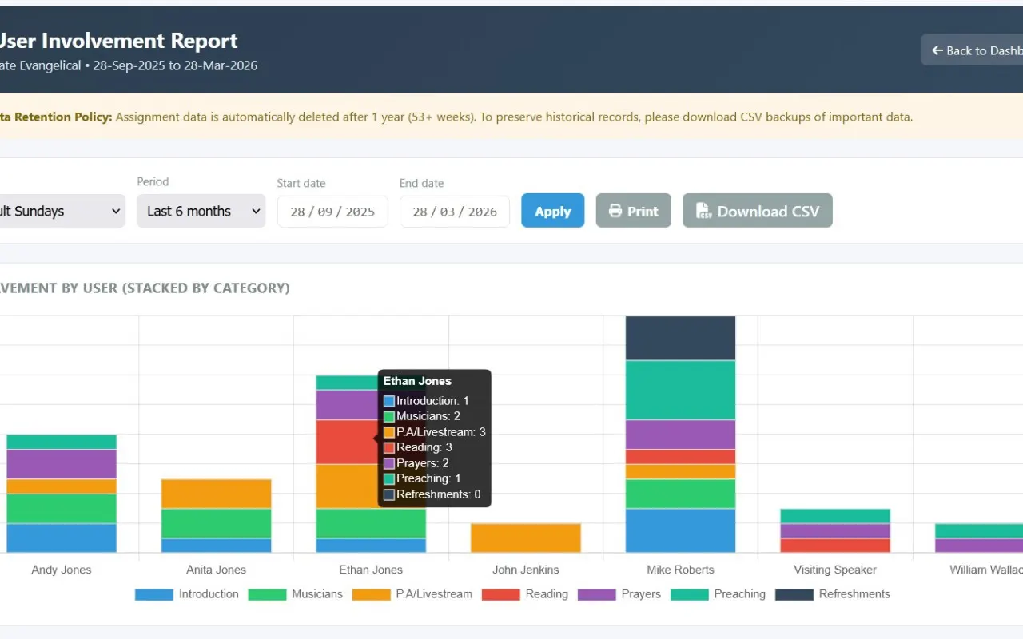
Task: Click the End date field
Action: [x=455, y=212]
